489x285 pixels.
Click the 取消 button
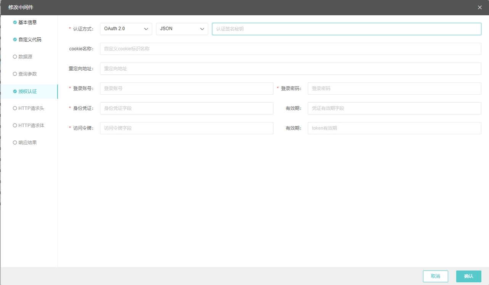click(436, 276)
